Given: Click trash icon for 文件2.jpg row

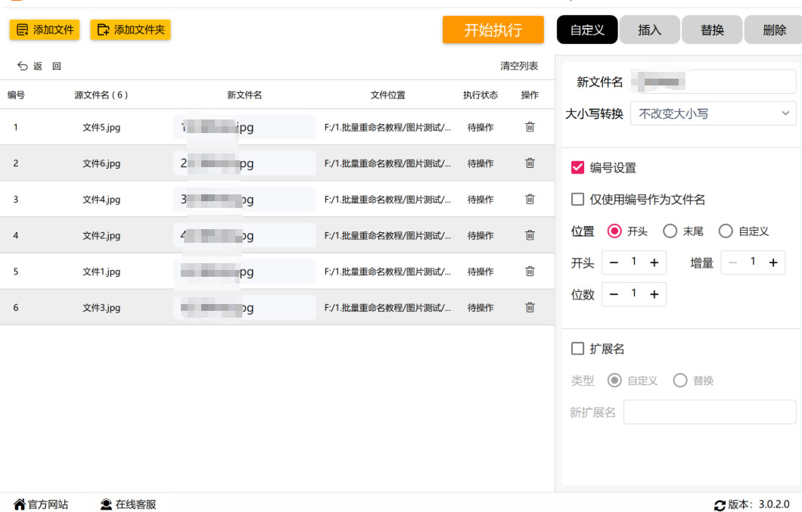Looking at the screenshot, I should (x=530, y=236).
